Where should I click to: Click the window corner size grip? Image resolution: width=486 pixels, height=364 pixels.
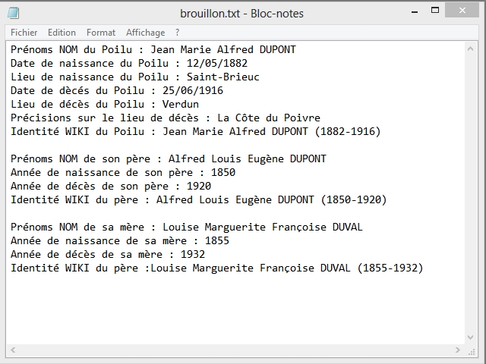pyautogui.click(x=472, y=352)
